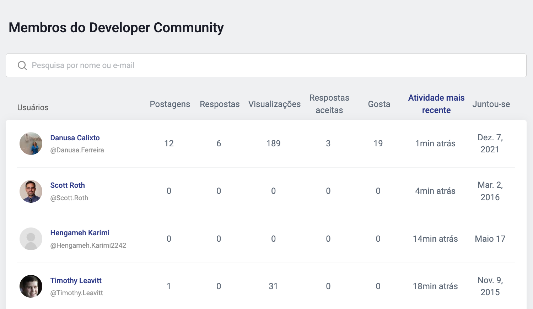Open Danusa Calixto's profile picture
The width and height of the screenshot is (533, 309).
click(31, 144)
